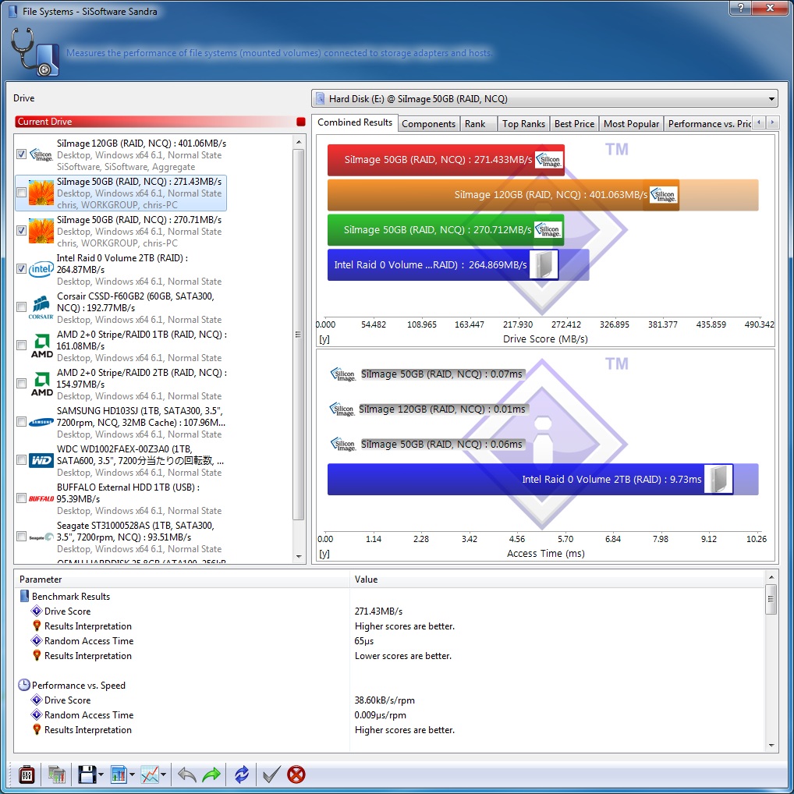Click the Buffalo logo in drive list

coord(41,498)
